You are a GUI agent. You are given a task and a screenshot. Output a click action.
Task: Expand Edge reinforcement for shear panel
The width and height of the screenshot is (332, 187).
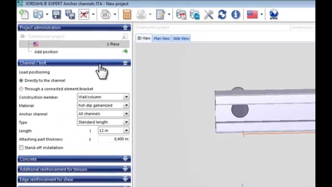pyautogui.click(x=125, y=179)
